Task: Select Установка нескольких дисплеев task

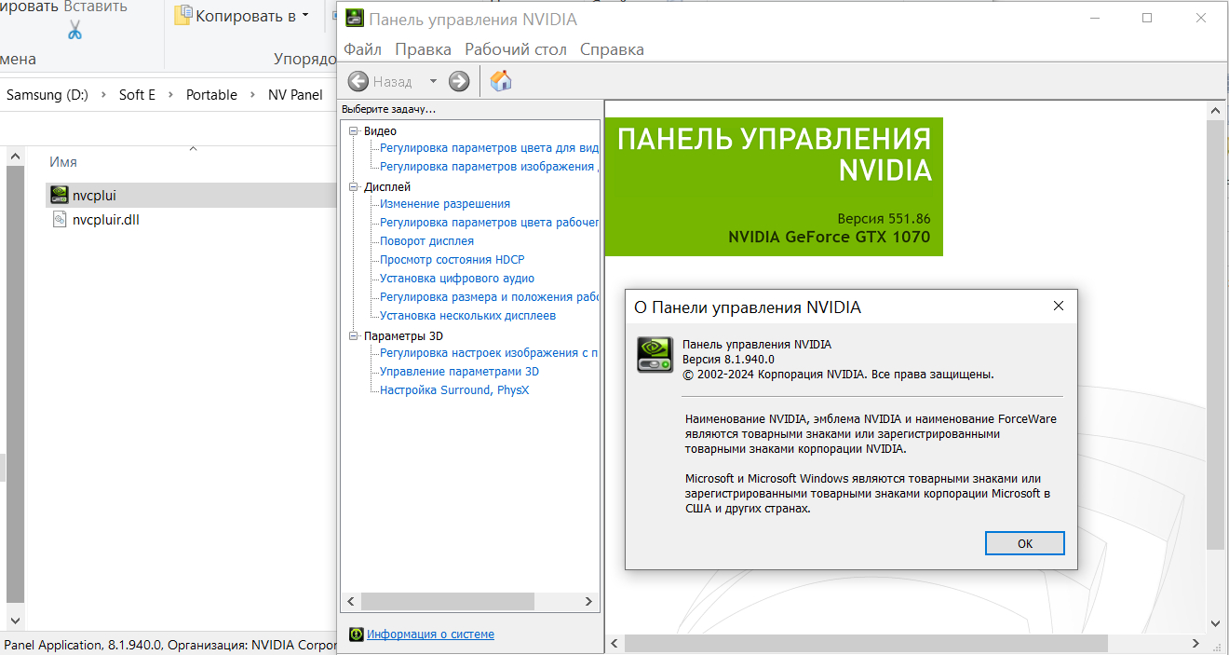Action: click(x=468, y=316)
